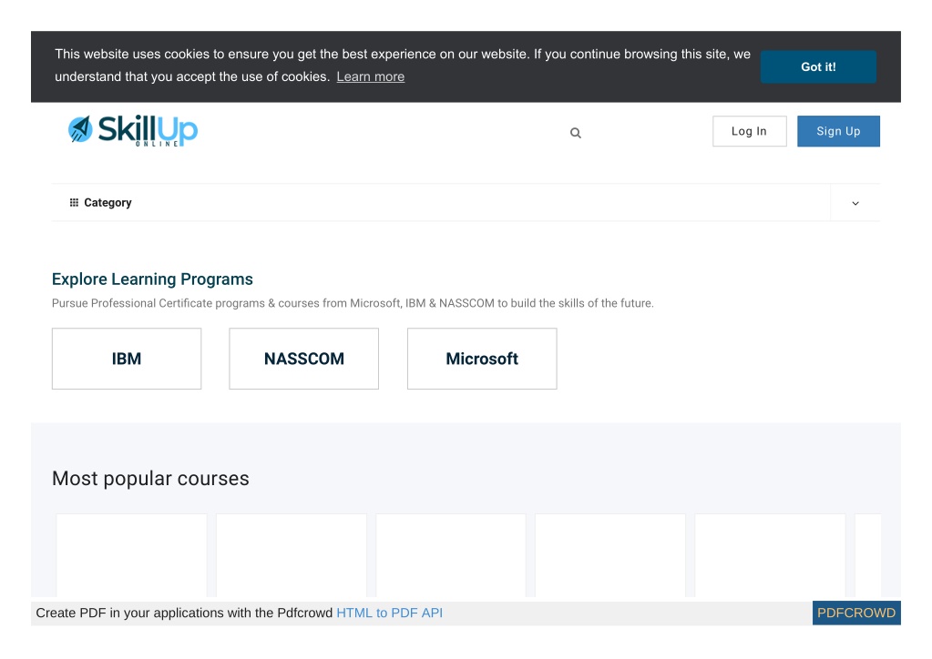
Task: Select the Microsoft program box
Action: (x=482, y=359)
